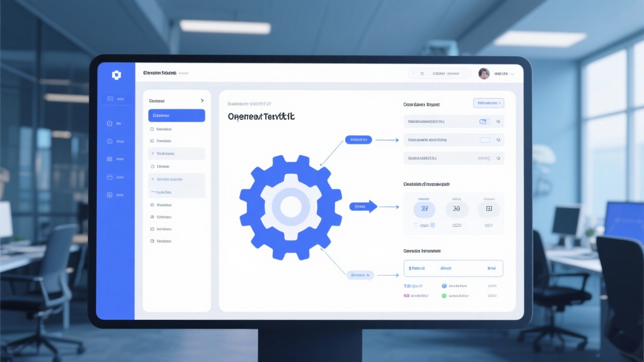Click the settings icon on first right-panel row
The image size is (644, 362).
click(498, 122)
